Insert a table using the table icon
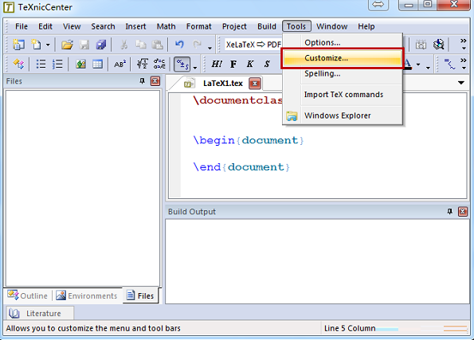The width and height of the screenshot is (474, 340). pyautogui.click(x=97, y=64)
